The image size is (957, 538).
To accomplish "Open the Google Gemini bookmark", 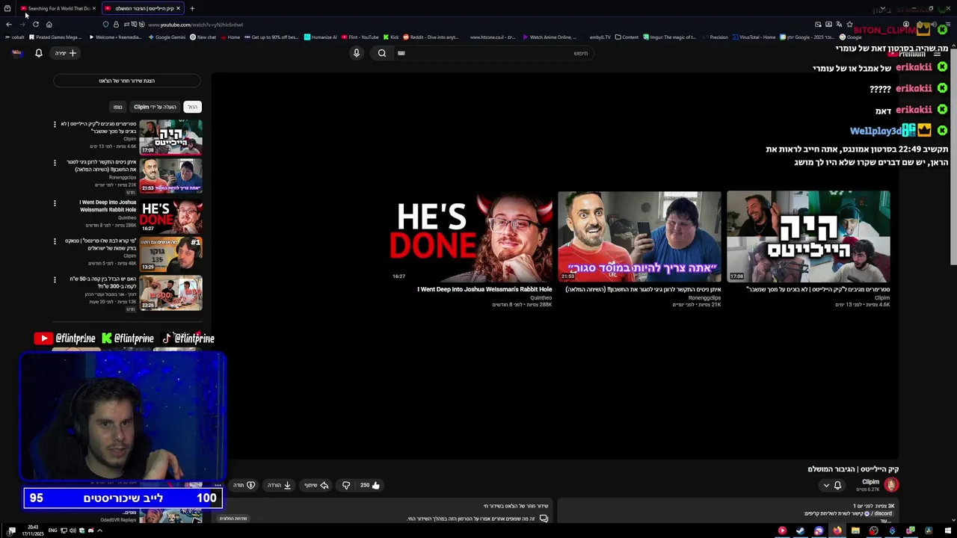I will click(167, 37).
